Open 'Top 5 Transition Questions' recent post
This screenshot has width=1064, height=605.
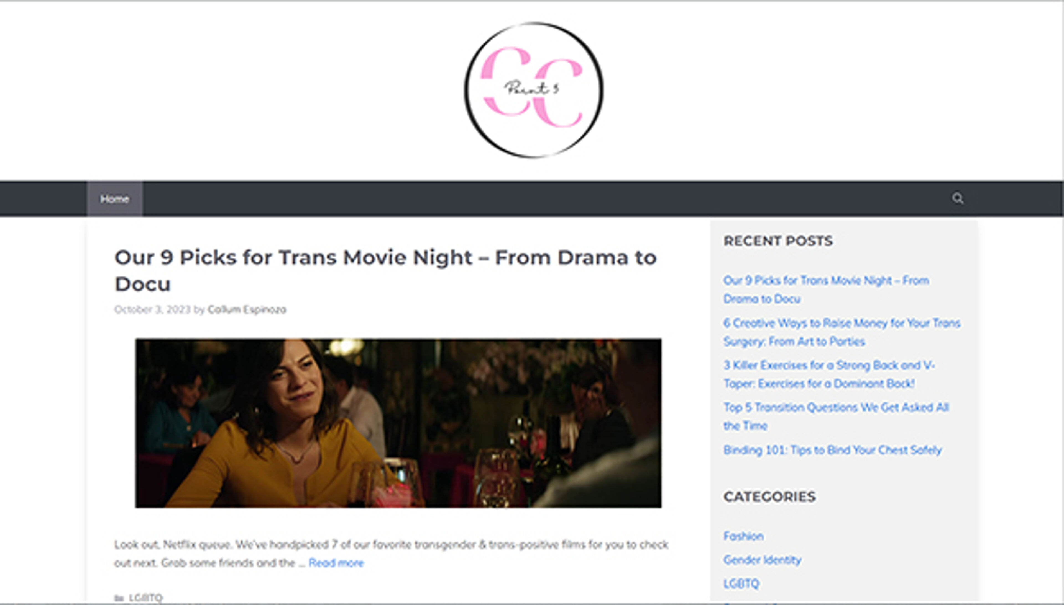836,416
